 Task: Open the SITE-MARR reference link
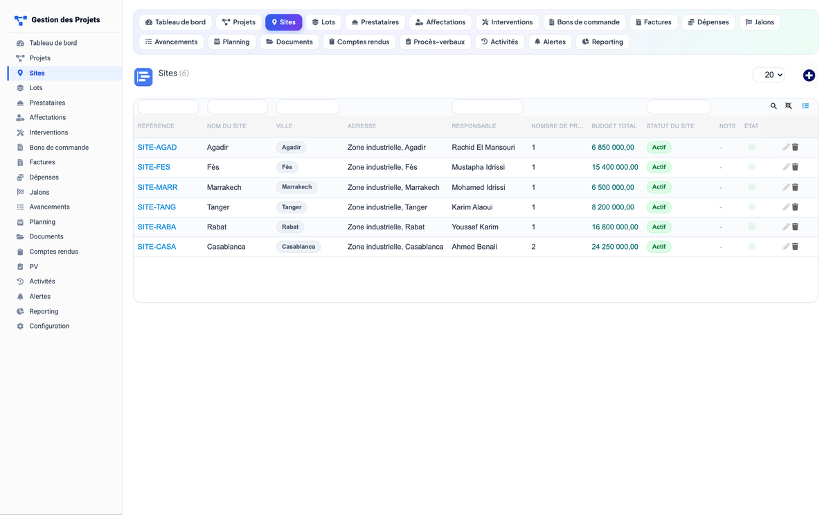pyautogui.click(x=158, y=187)
